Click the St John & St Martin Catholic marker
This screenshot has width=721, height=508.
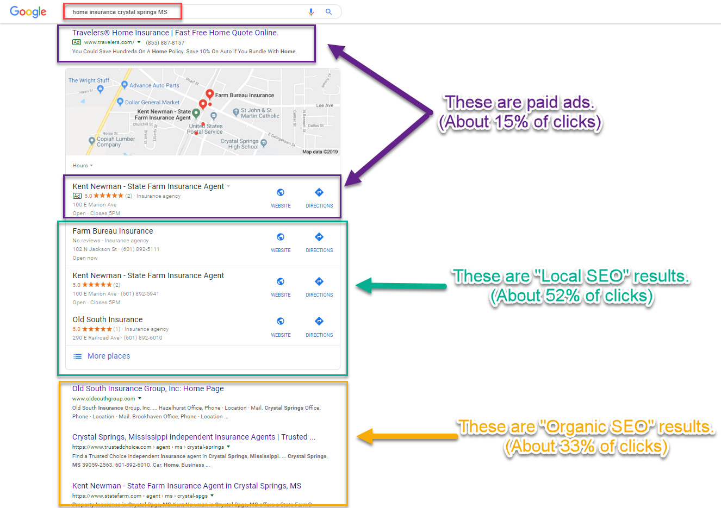pyautogui.click(x=236, y=112)
